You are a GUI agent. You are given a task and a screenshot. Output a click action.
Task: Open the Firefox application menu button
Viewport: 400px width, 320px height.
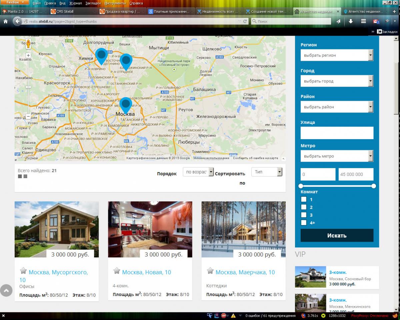coord(15,2)
